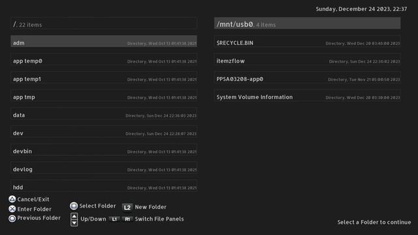Click the Cancel/Exit label
Screen dimensions: 418x235
point(33,199)
